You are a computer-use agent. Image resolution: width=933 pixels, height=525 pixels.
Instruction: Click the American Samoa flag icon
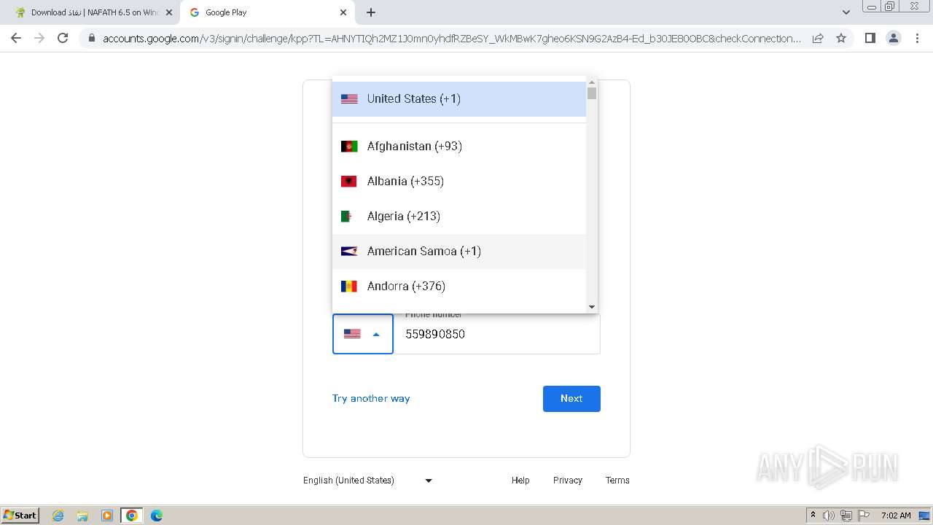coord(349,251)
